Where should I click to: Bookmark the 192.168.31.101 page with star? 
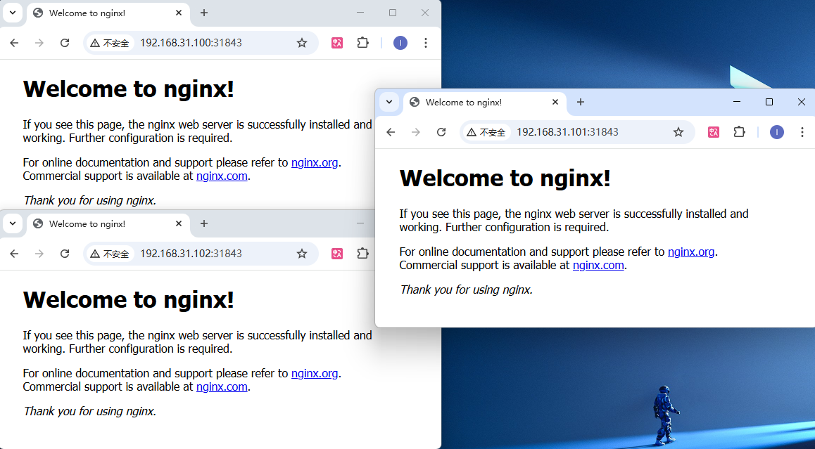point(678,132)
